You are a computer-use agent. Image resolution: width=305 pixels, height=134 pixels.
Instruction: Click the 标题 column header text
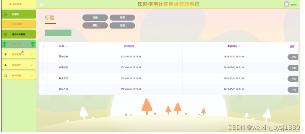(x=62, y=46)
